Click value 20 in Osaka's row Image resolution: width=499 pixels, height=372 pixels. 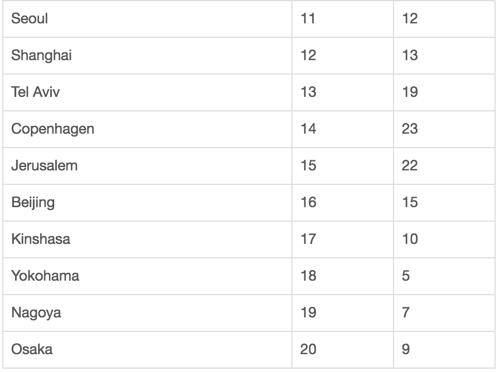pos(308,350)
